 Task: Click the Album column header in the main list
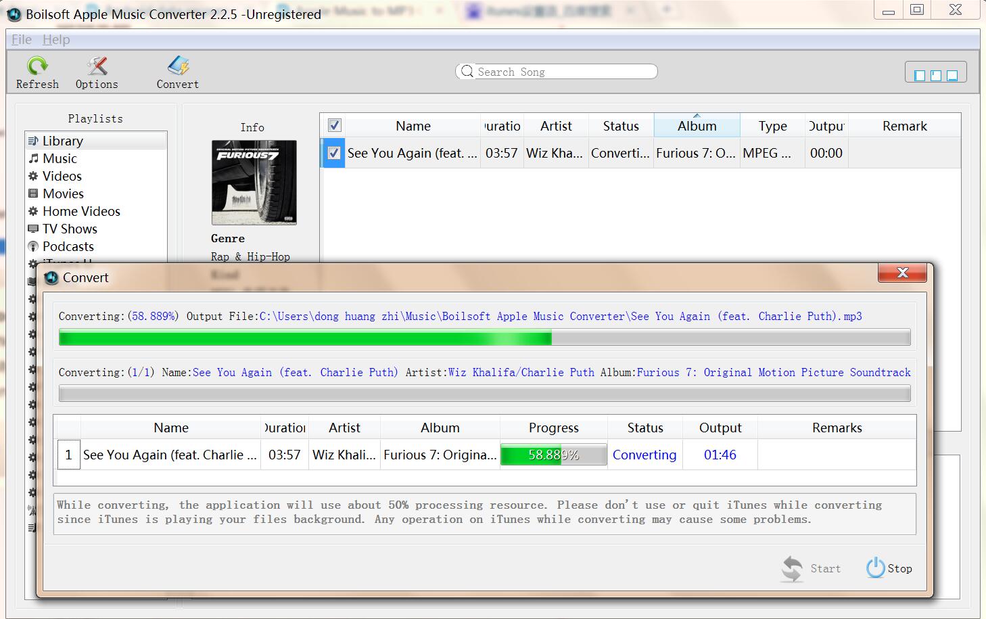click(697, 126)
